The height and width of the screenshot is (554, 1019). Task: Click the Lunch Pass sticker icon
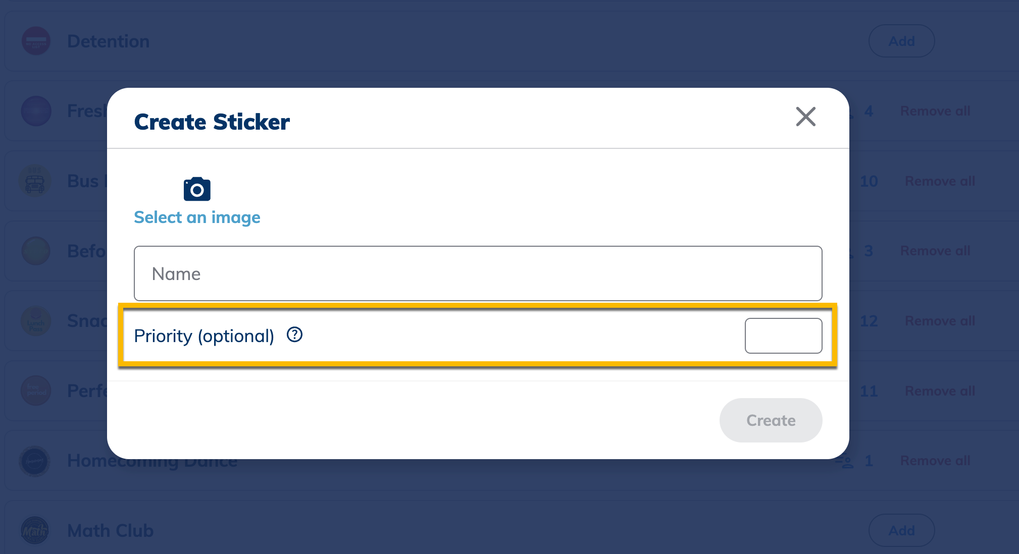36,321
